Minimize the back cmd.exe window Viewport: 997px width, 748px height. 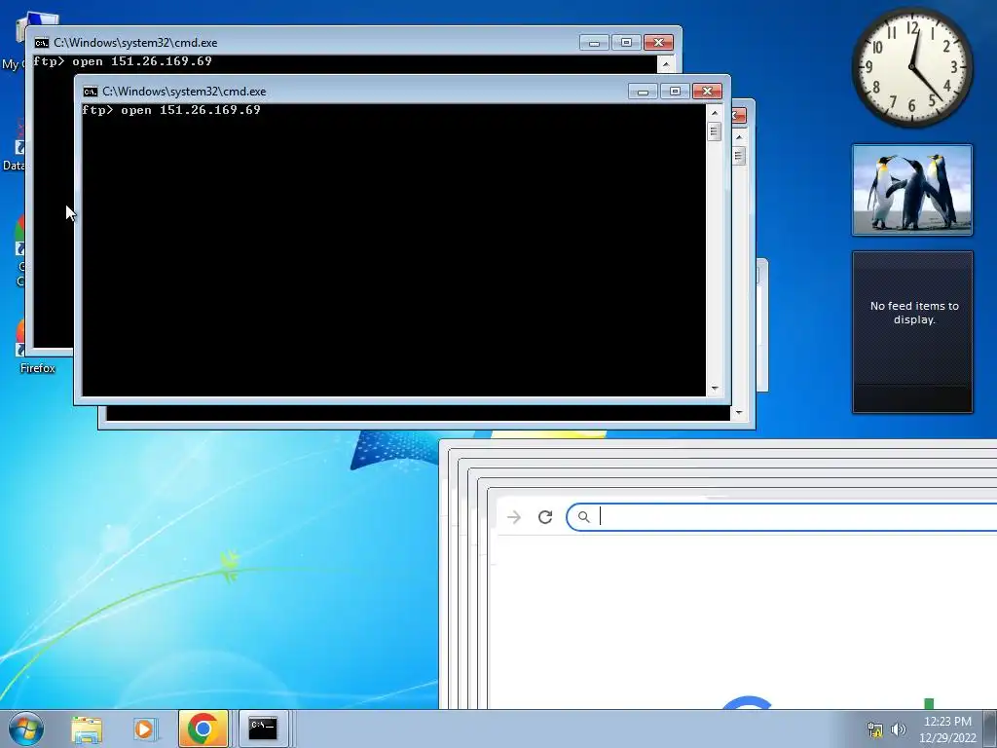595,43
